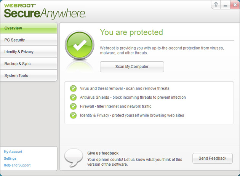Close the SecureAnywhere window

[235, 5]
